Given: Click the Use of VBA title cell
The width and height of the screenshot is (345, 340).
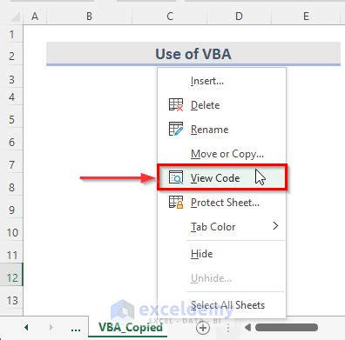Looking at the screenshot, I should (193, 54).
